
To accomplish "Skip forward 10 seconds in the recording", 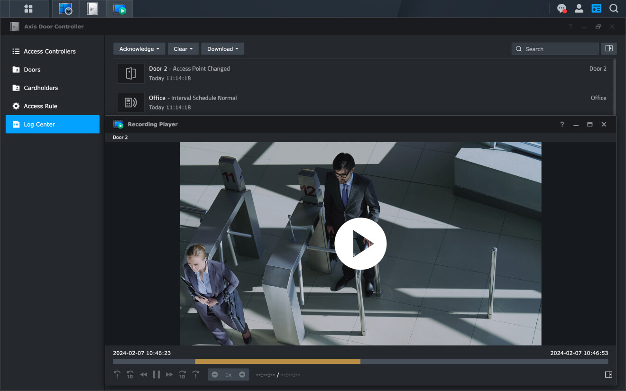I will pyautogui.click(x=182, y=374).
